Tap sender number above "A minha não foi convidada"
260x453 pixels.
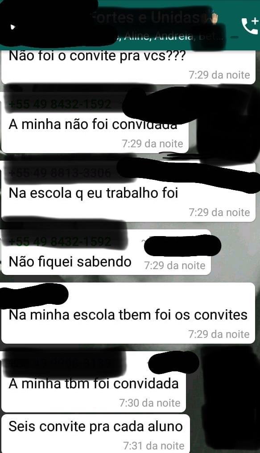point(60,104)
